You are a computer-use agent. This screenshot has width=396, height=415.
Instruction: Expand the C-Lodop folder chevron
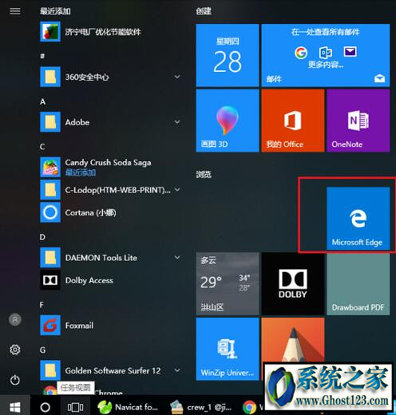tap(177, 190)
